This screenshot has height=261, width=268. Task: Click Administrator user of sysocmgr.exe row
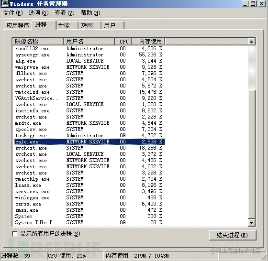[x=85, y=54]
